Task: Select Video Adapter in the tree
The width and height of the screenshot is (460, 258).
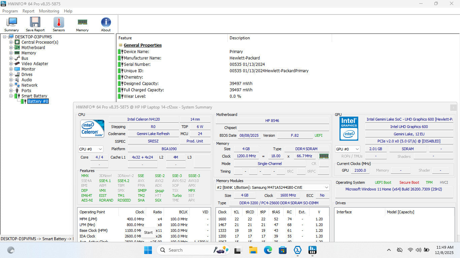Action: click(35, 64)
